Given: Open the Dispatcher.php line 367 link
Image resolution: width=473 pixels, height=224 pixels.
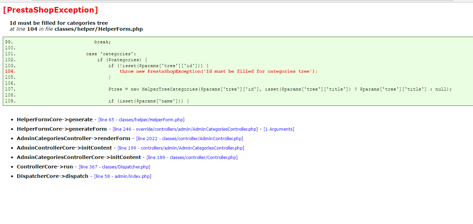Looking at the screenshot, I should point(115,167).
